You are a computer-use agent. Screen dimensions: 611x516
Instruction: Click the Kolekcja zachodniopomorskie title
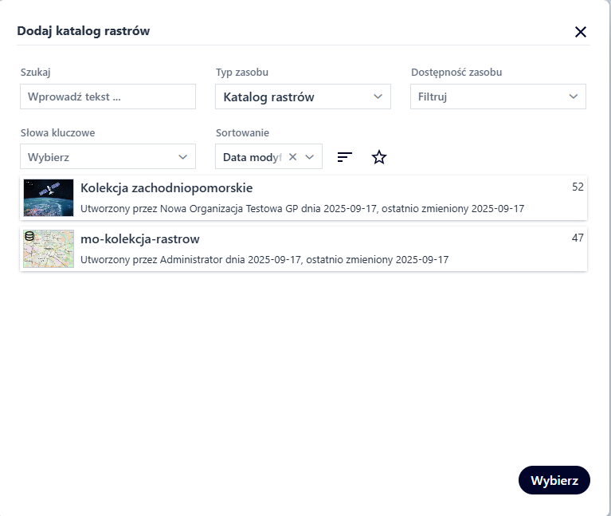point(166,188)
